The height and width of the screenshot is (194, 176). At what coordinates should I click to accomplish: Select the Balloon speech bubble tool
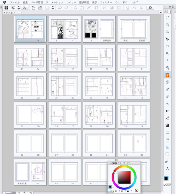click(167, 154)
